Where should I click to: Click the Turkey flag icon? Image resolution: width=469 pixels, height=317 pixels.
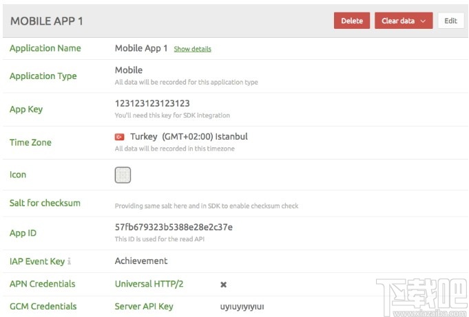tap(119, 137)
